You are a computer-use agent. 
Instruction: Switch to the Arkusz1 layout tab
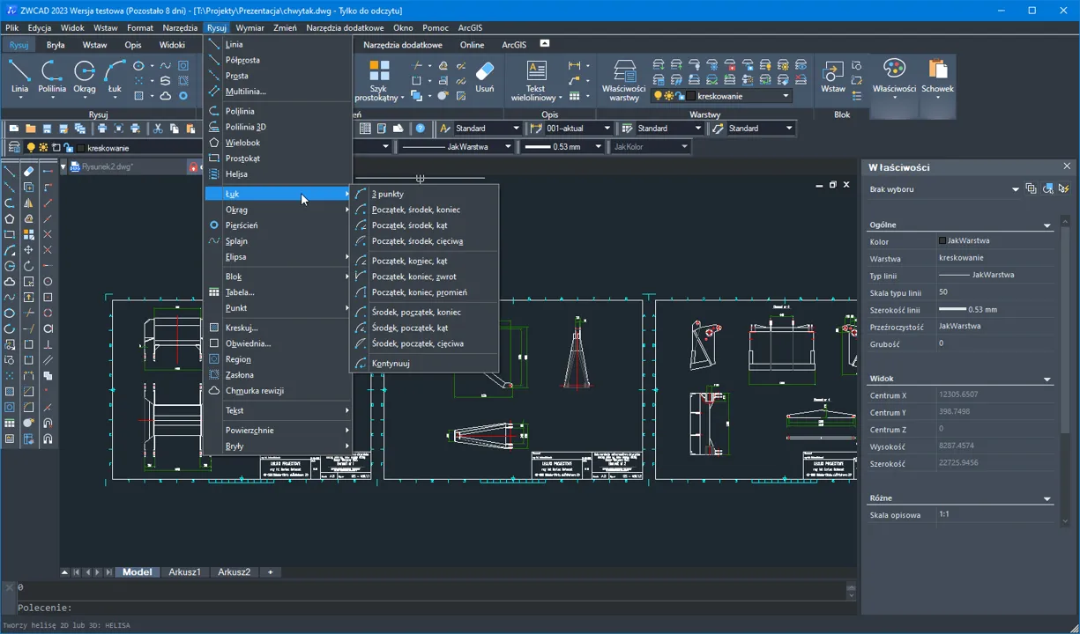(185, 572)
